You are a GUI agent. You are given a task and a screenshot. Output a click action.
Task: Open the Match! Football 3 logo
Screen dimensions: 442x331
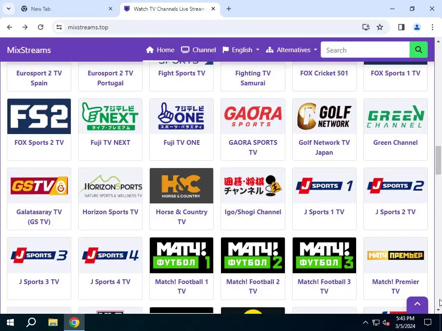click(x=324, y=255)
